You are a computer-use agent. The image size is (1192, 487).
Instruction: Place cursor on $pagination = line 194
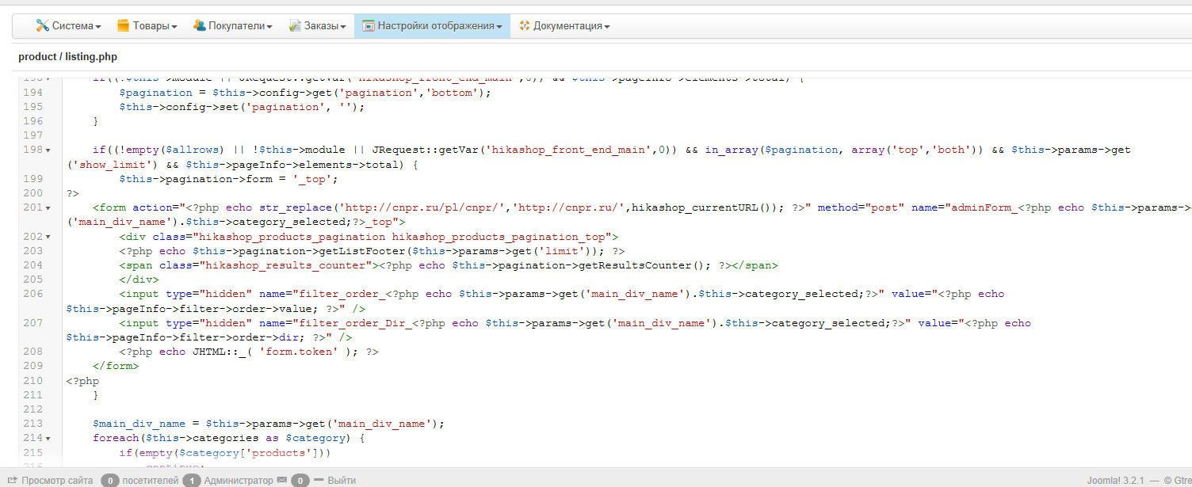pos(305,93)
